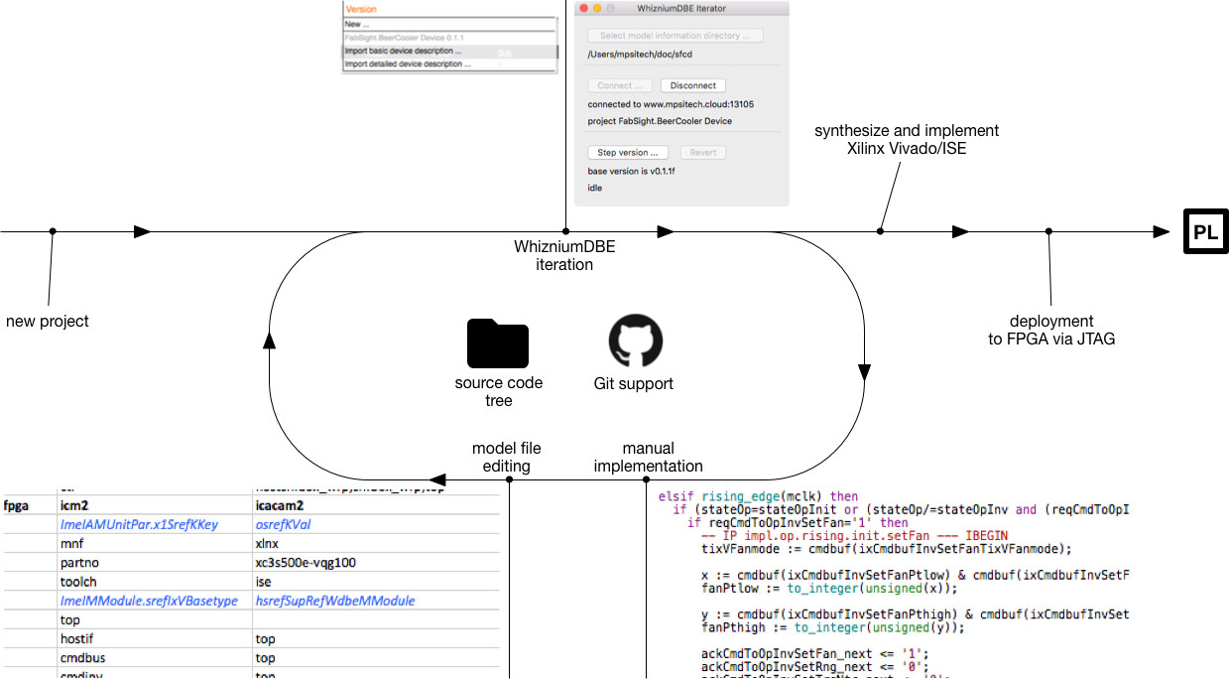Click 'project FabSight.BeerCooler Device' text
The width and height of the screenshot is (1229, 679).
click(660, 121)
